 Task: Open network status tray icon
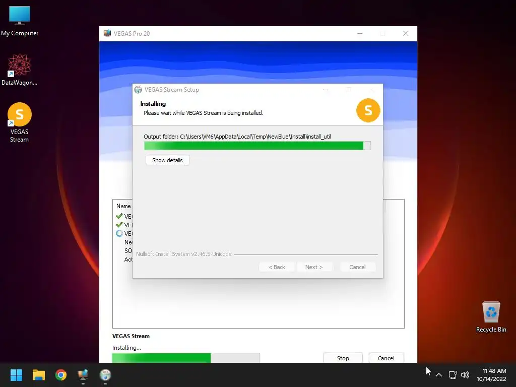click(453, 375)
